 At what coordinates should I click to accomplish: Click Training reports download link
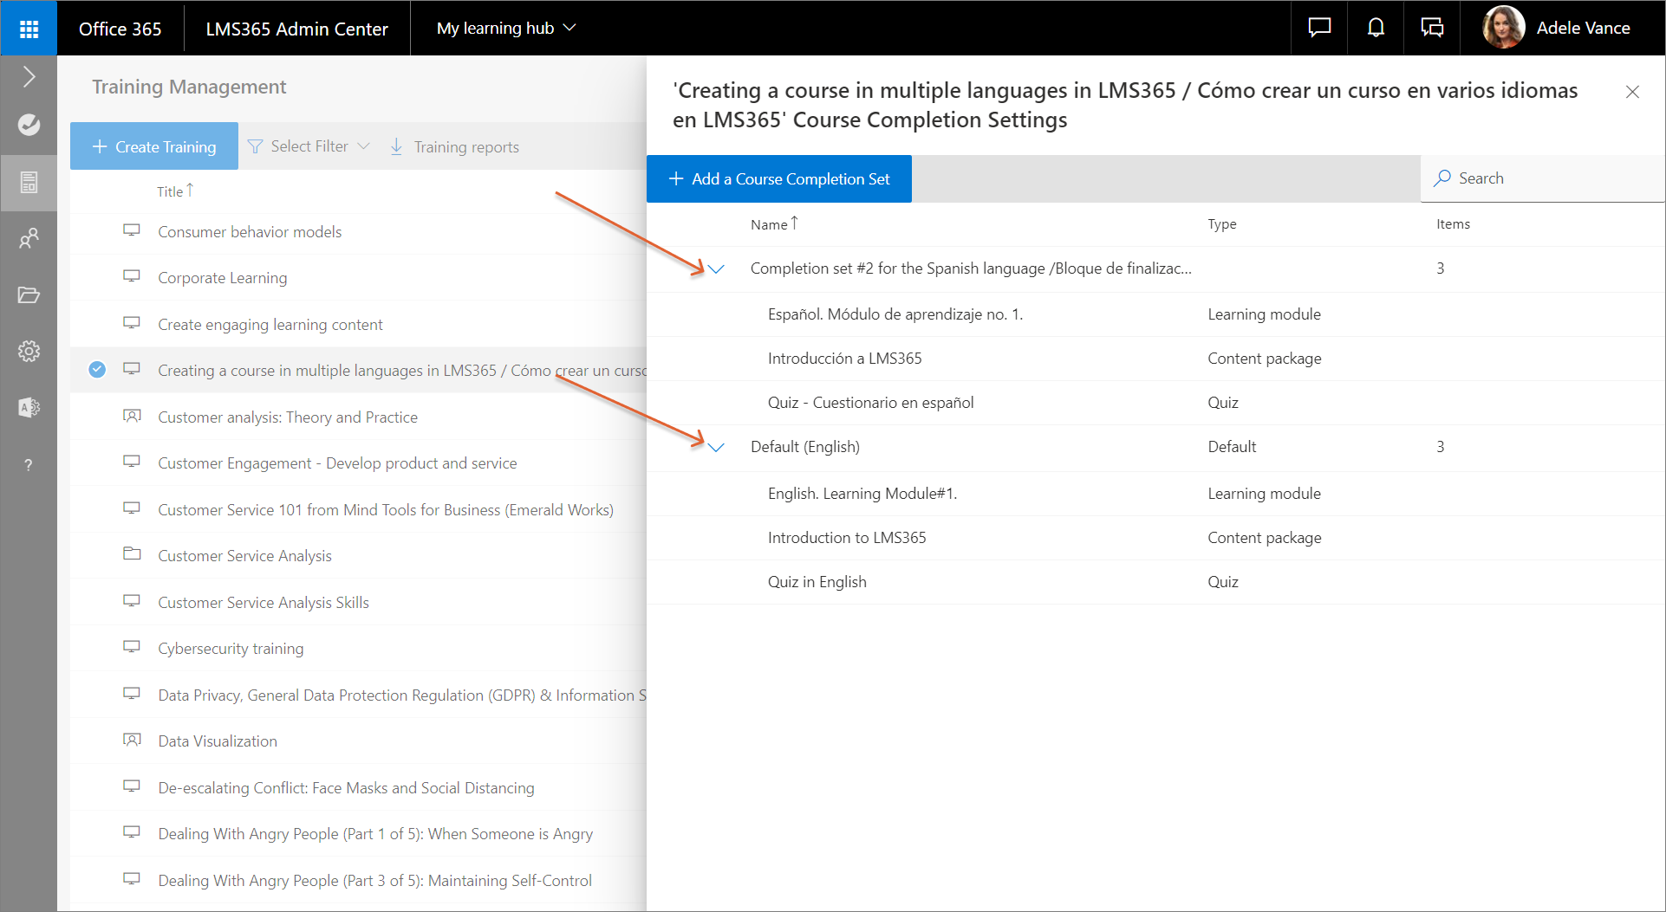(455, 146)
